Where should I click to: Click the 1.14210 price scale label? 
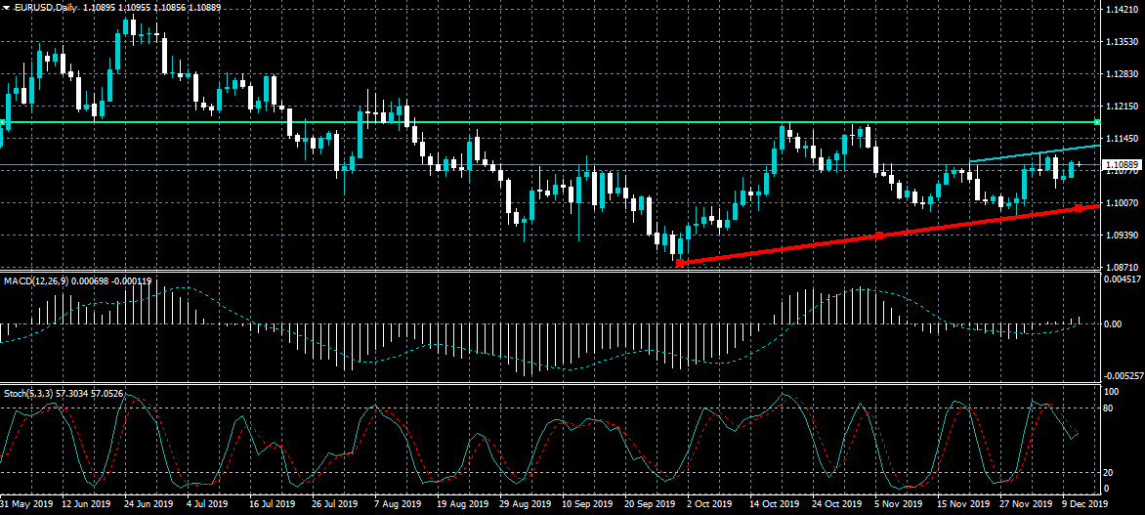(1121, 10)
